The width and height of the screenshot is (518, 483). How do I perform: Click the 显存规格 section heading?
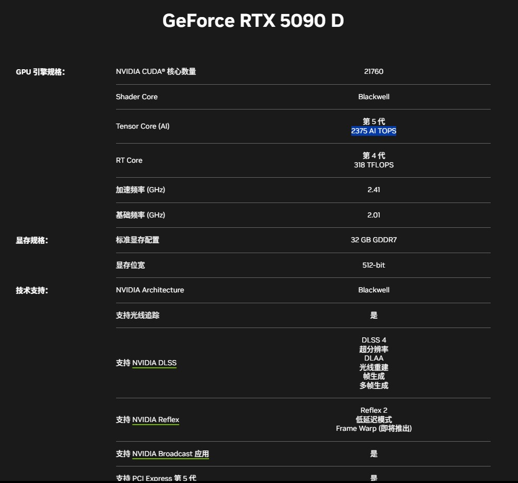coord(32,240)
